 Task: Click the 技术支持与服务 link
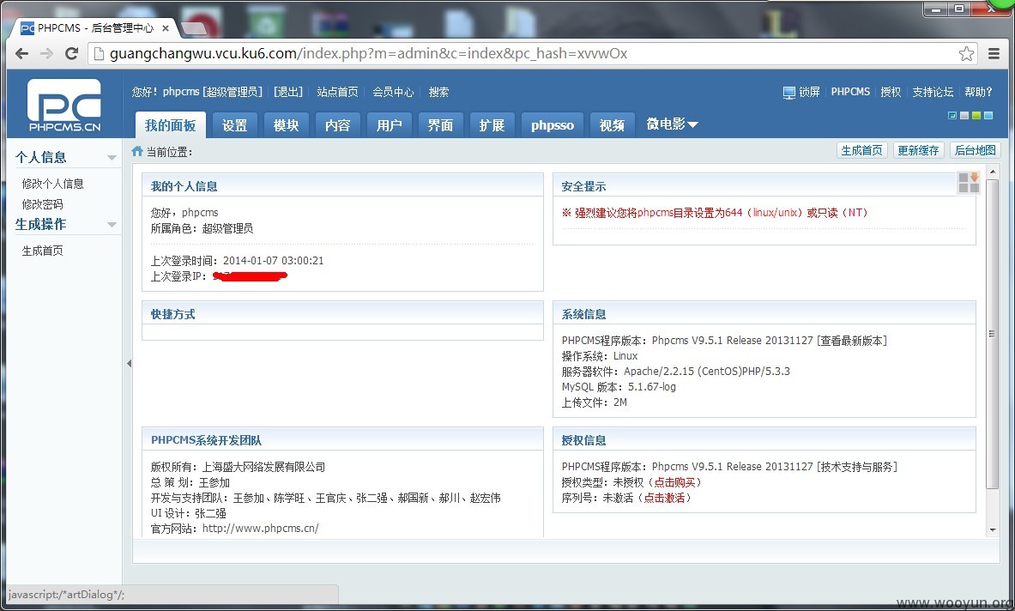pos(857,467)
